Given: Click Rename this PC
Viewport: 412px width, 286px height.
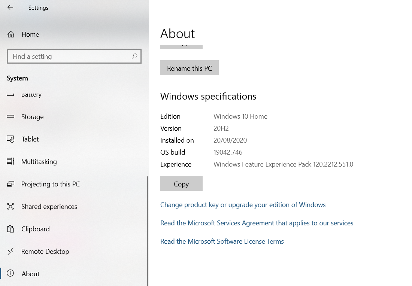Looking at the screenshot, I should pyautogui.click(x=189, y=68).
